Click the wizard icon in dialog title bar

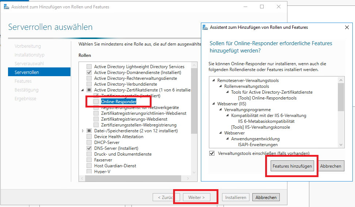[x=205, y=27]
